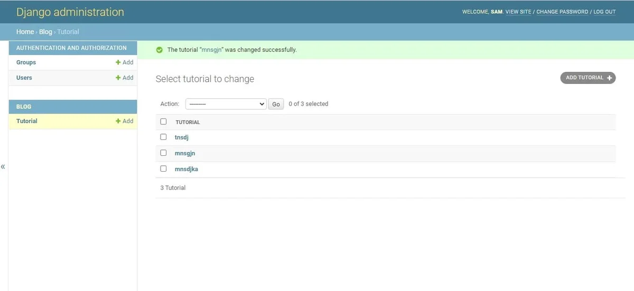Click the 'Select tutorial to change' heading

tap(205, 79)
